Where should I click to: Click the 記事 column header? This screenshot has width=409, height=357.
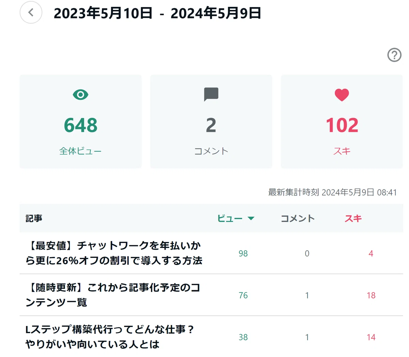[34, 218]
